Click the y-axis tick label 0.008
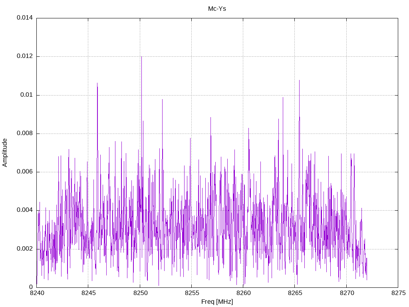 tap(25, 134)
